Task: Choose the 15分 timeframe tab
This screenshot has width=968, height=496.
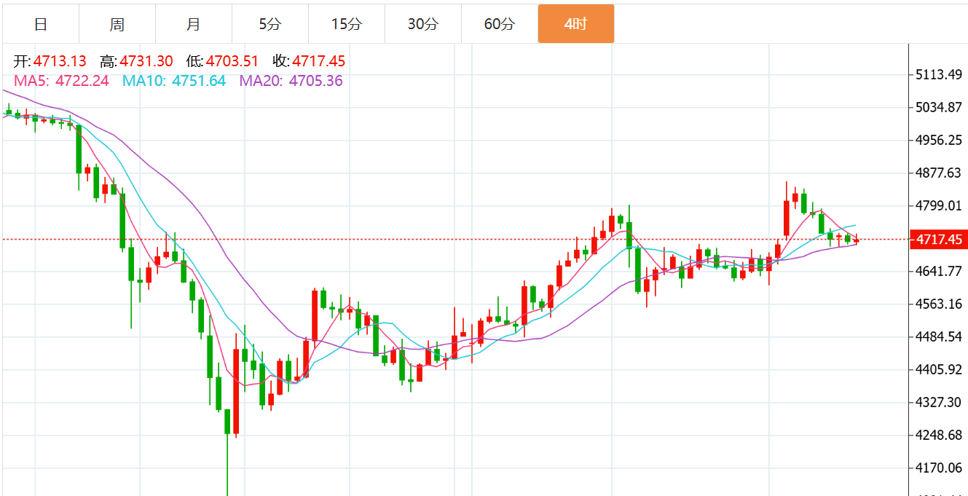Action: (346, 24)
